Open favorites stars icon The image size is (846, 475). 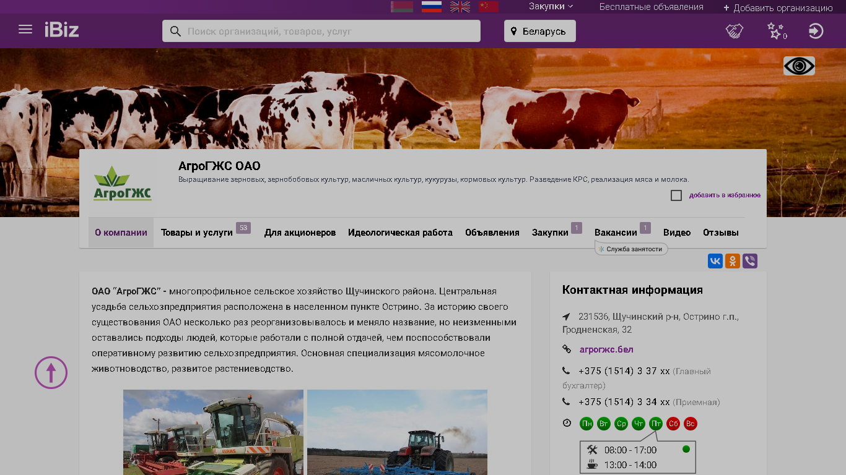[776, 31]
